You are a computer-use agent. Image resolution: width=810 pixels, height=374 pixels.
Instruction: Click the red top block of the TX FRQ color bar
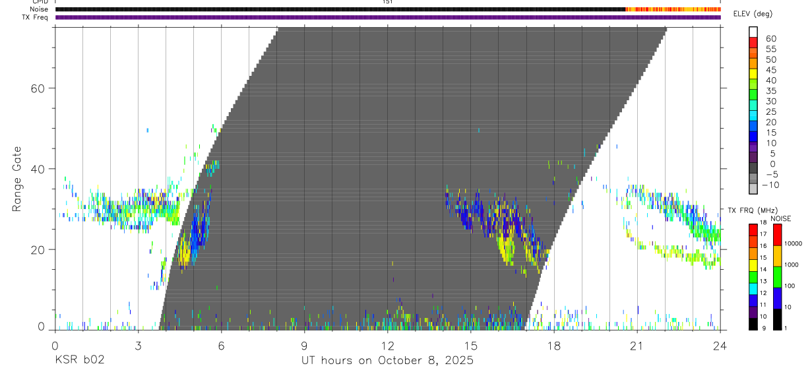(753, 229)
